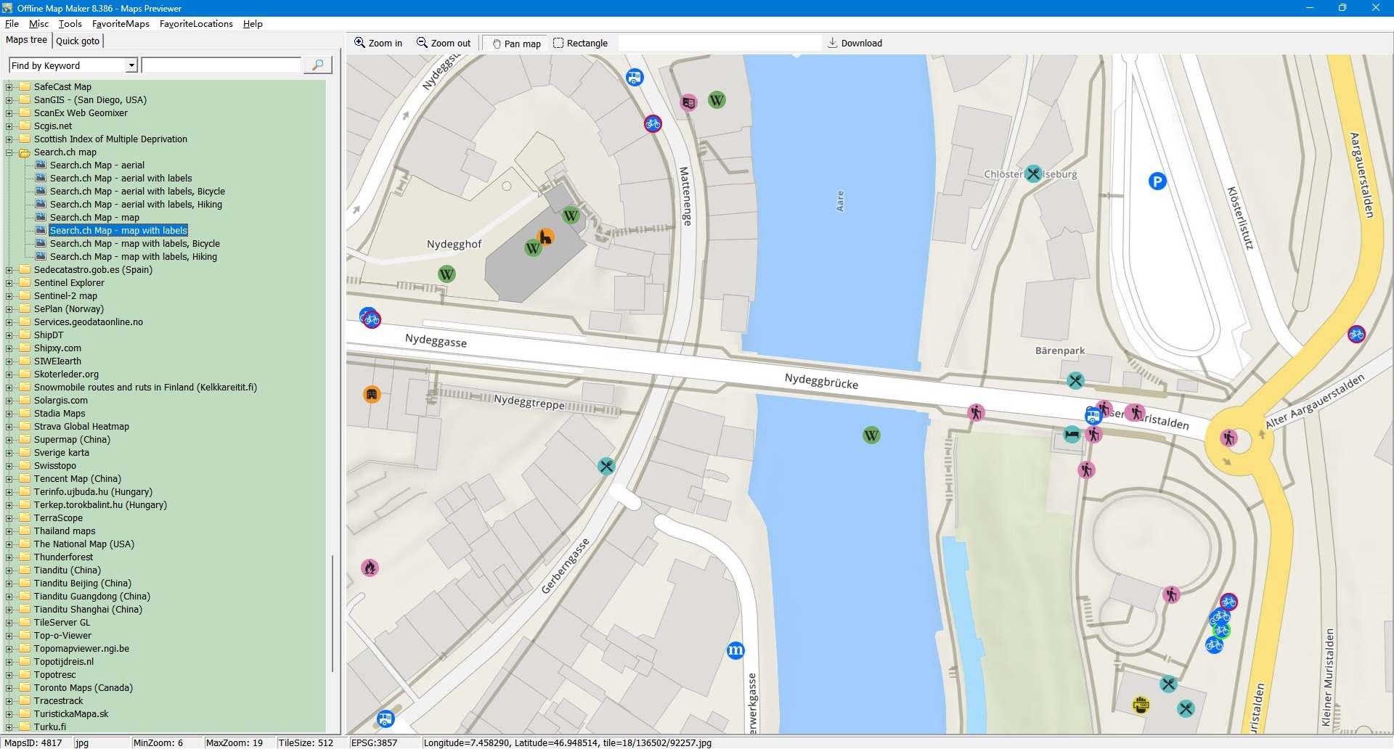Click the hiking icon on Nydeggbrücke
The image size is (1394, 749).
click(x=976, y=413)
